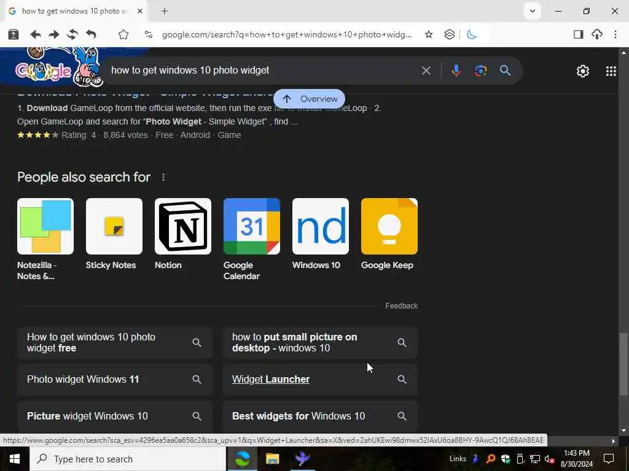The image size is (629, 471).
Task: Click the Links toolbar in taskbar
Action: pyautogui.click(x=458, y=459)
